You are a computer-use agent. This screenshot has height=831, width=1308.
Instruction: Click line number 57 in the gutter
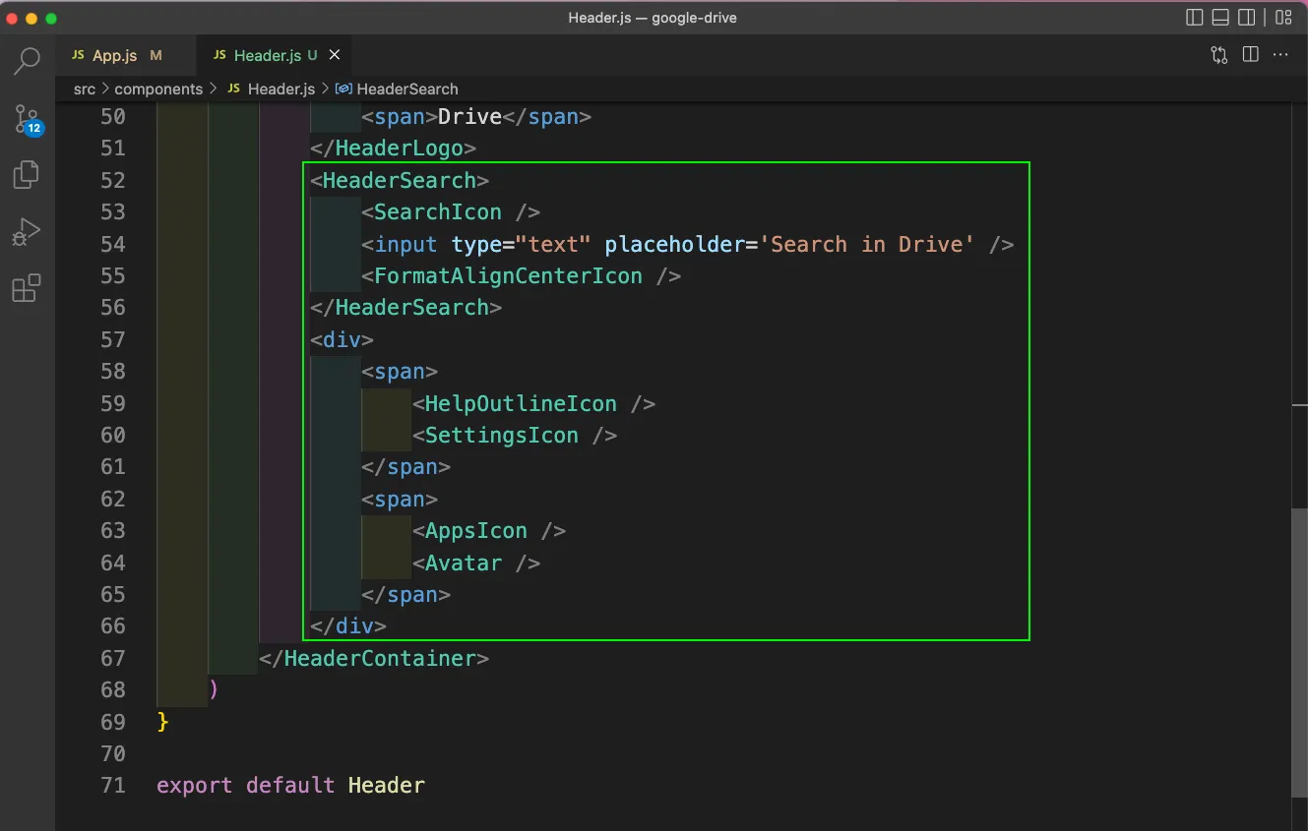click(113, 339)
